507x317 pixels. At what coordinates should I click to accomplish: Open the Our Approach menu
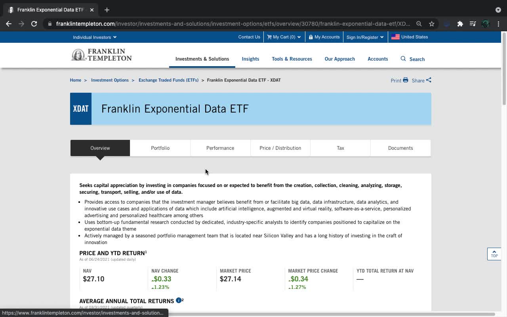[340, 59]
